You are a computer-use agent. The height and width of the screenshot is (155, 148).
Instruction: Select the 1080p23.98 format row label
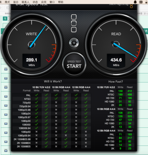pos(24,110)
